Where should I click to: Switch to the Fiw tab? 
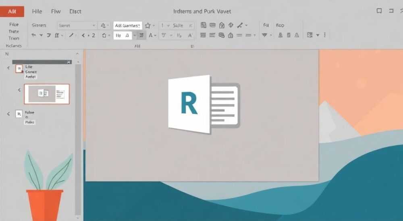pos(56,11)
